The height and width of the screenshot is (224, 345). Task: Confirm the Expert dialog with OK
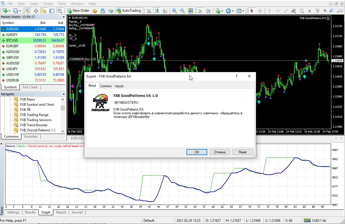[197, 152]
